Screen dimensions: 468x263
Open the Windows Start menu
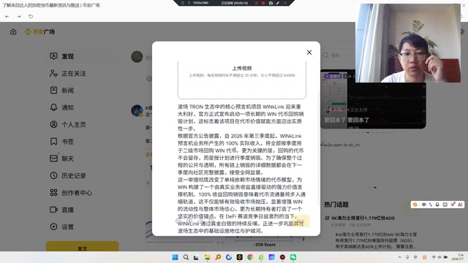pos(175,257)
